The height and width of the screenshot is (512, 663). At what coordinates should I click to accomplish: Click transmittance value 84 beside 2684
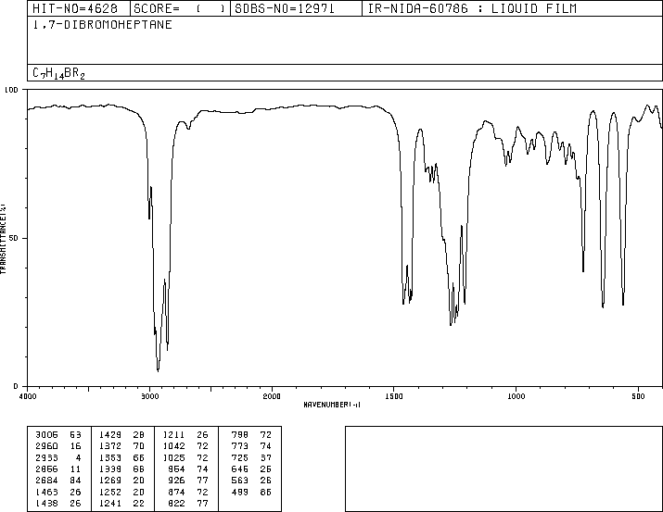(x=76, y=481)
